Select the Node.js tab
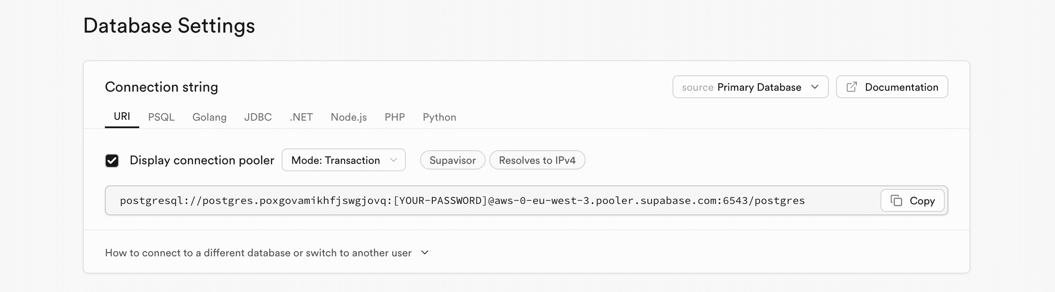Screen dimensions: 1055x292 pyautogui.click(x=349, y=117)
